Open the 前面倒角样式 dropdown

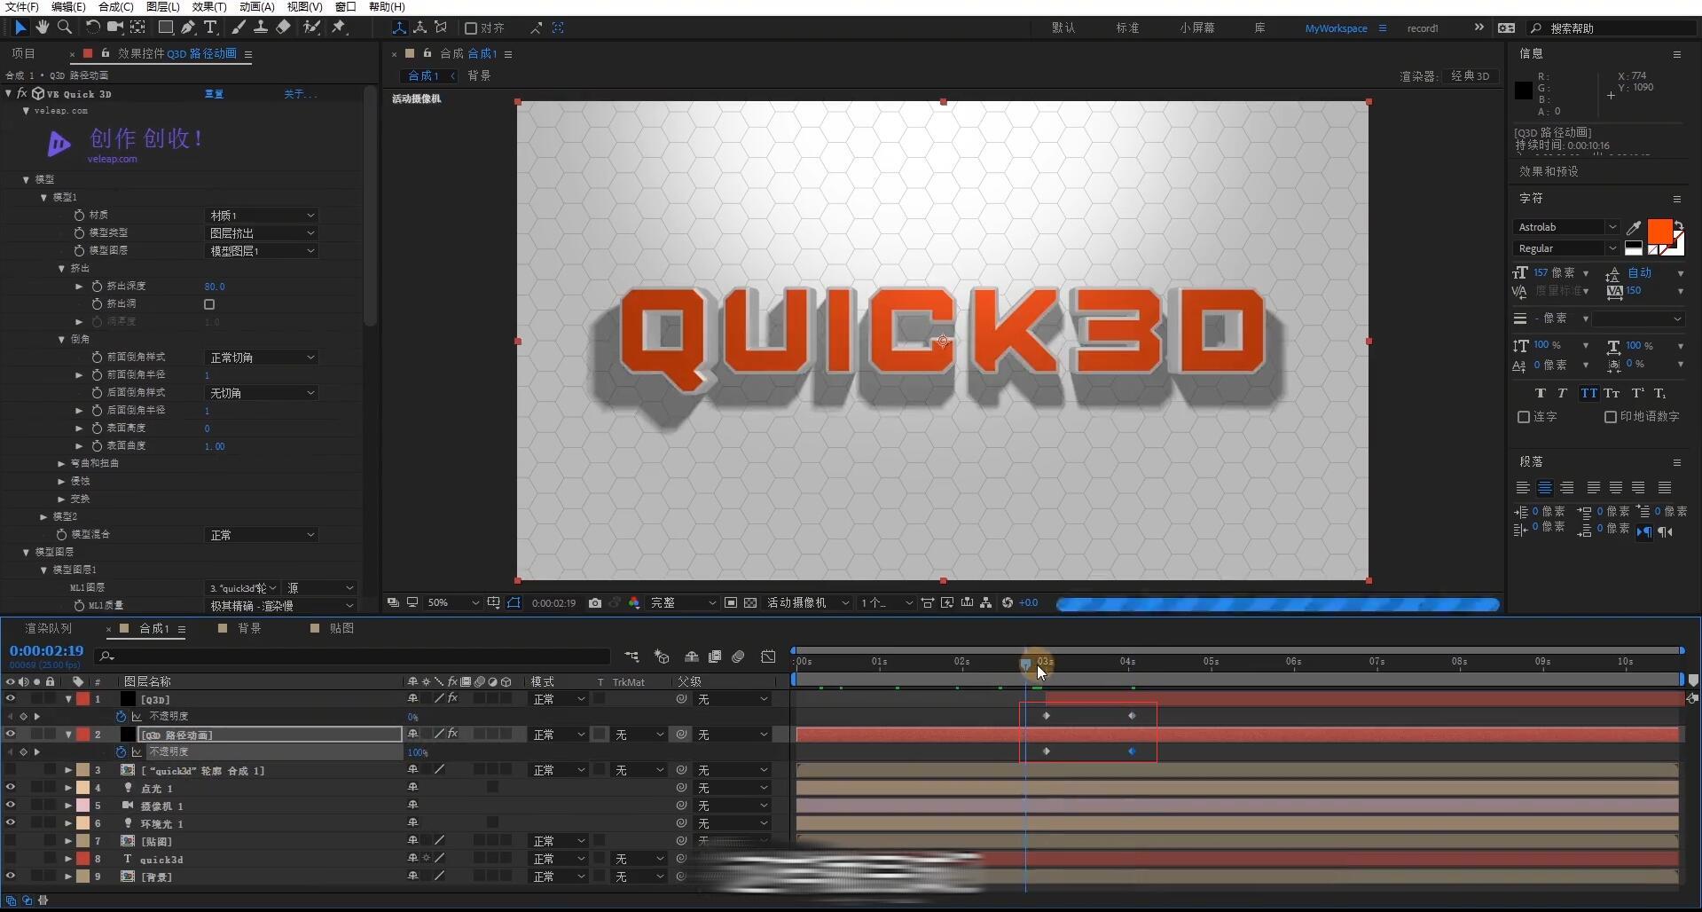(x=262, y=358)
